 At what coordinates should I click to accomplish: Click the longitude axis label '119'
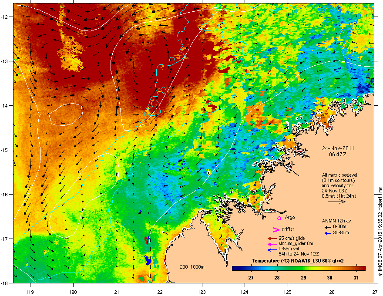pyautogui.click(x=30, y=292)
